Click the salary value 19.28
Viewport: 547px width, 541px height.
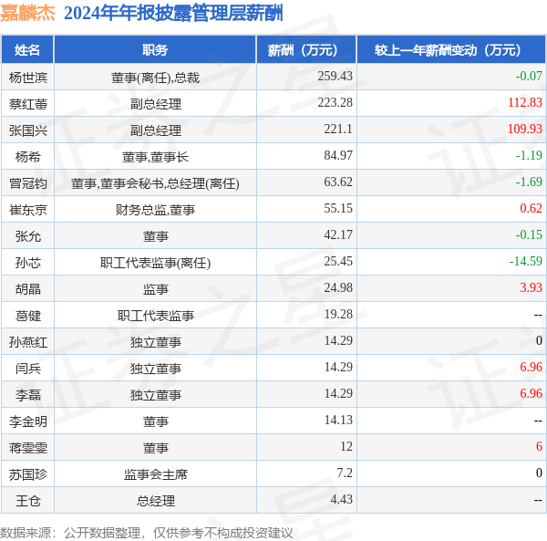(x=338, y=314)
